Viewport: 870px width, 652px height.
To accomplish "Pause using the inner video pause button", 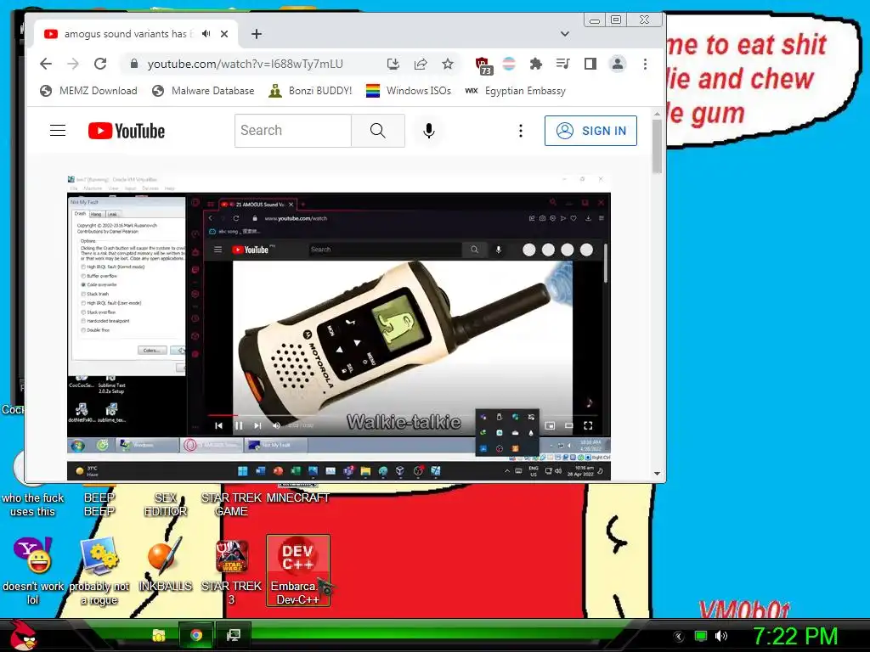I will (239, 425).
